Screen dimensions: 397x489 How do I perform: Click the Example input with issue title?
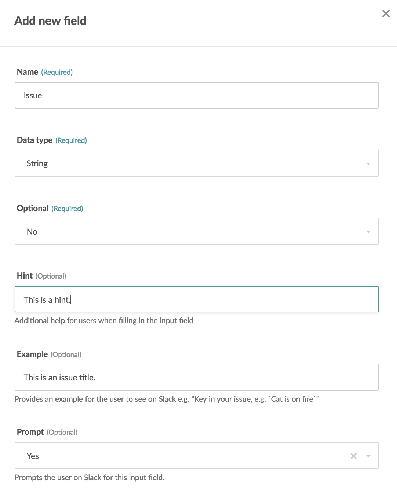(x=197, y=377)
